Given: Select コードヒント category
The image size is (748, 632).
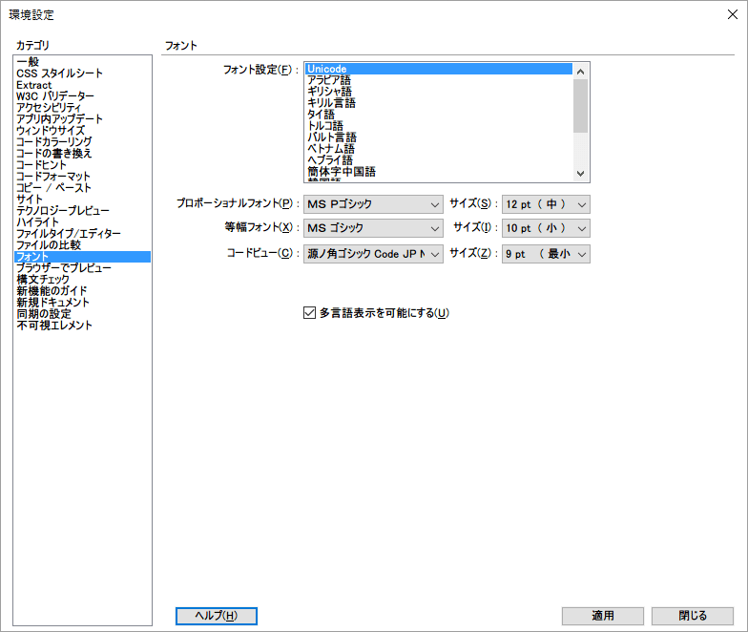Looking at the screenshot, I should pyautogui.click(x=82, y=164).
